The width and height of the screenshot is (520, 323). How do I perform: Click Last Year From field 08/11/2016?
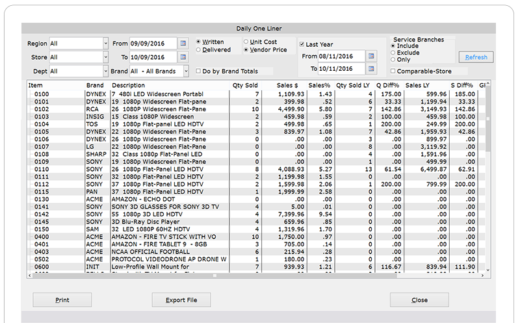(x=342, y=56)
